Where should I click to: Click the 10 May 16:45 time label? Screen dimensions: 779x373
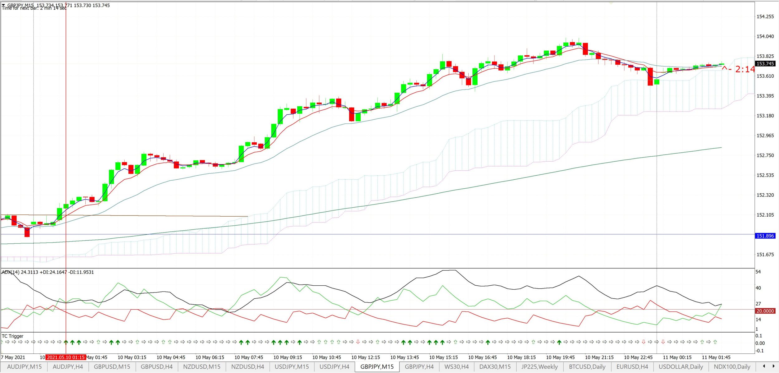point(483,357)
